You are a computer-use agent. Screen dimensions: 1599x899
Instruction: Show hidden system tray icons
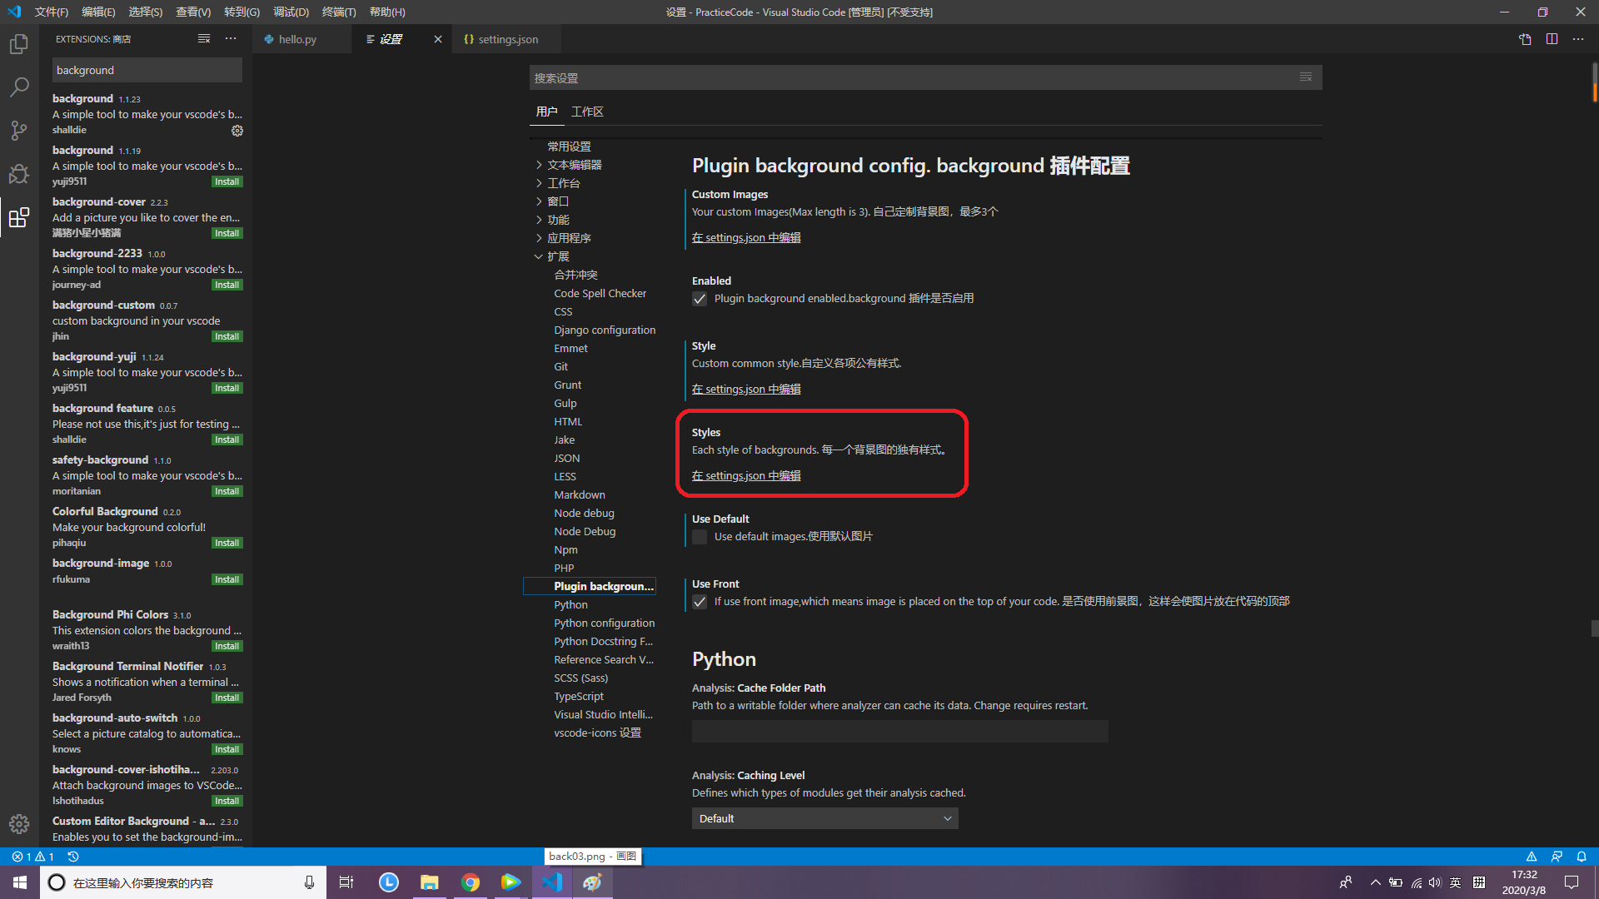(x=1375, y=882)
